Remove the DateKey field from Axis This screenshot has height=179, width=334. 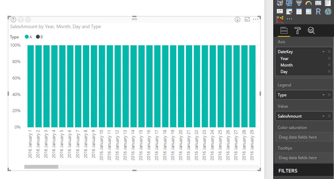(329, 51)
